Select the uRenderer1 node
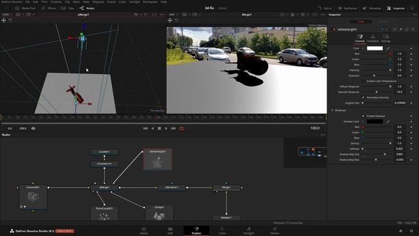 coord(172,187)
